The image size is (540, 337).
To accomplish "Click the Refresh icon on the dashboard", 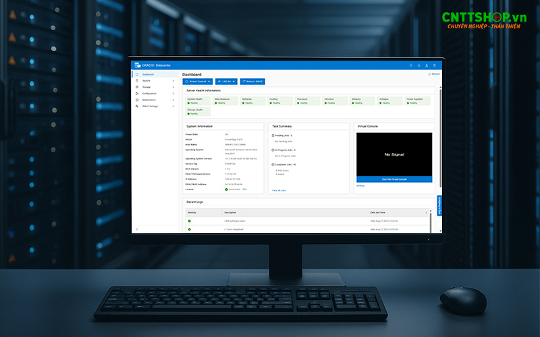I will [429, 74].
